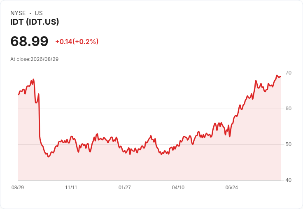The image size is (303, 209).
Task: Select the 01/27 date axis label
Action: point(125,187)
